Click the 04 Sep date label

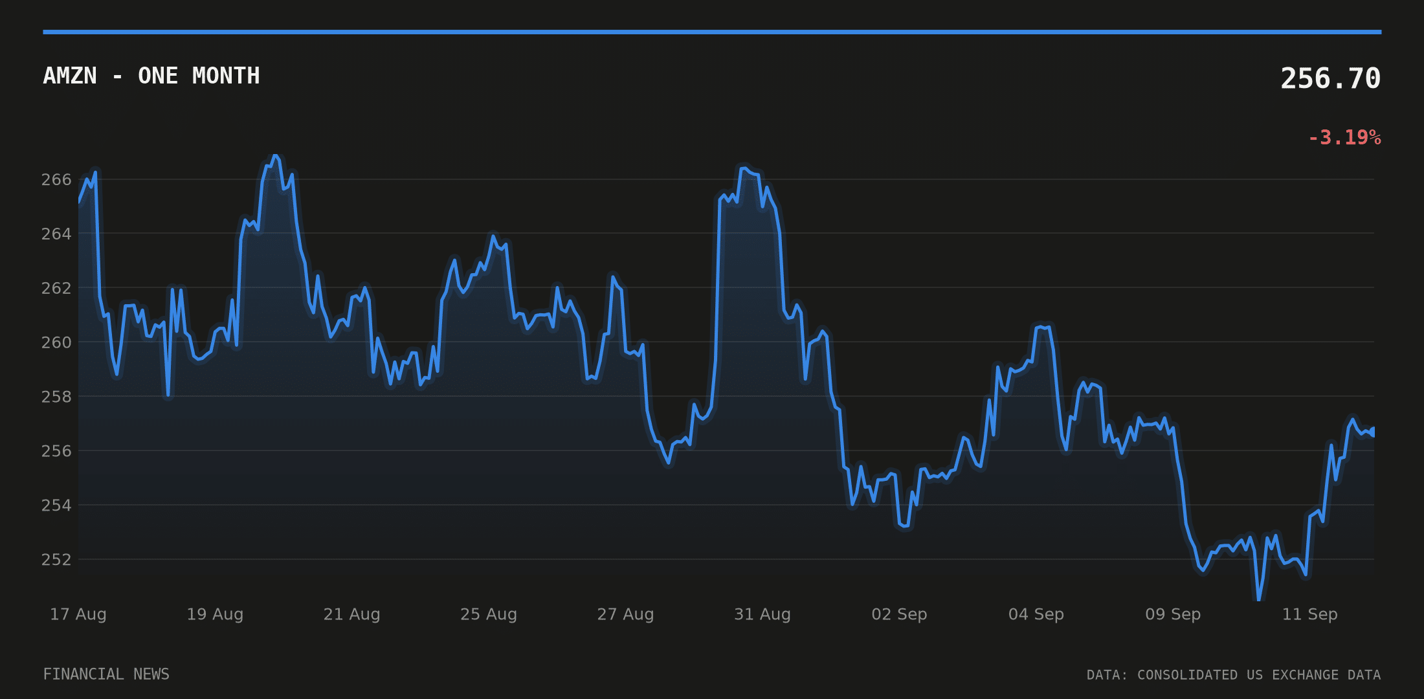coord(1036,614)
